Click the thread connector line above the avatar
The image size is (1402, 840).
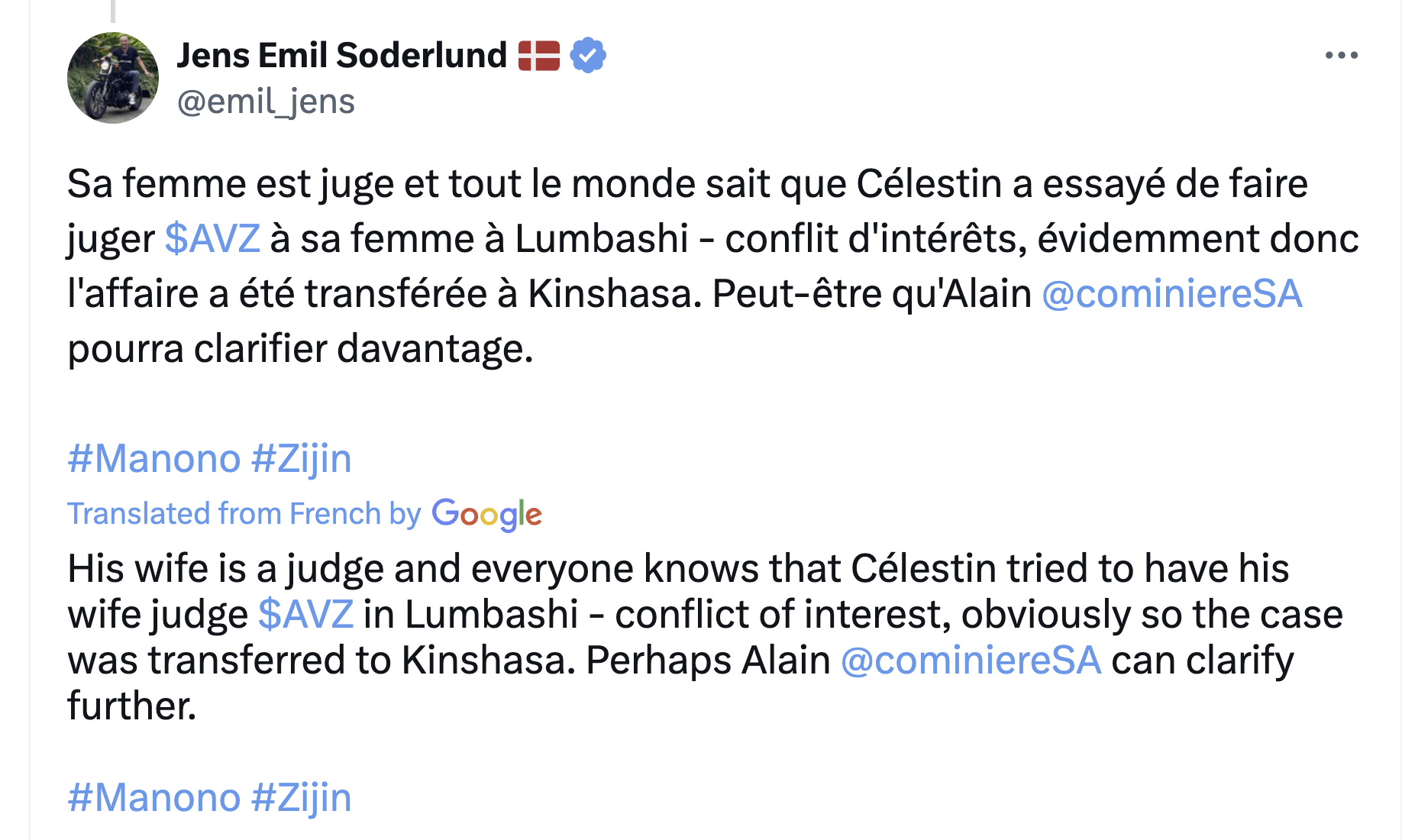113,11
